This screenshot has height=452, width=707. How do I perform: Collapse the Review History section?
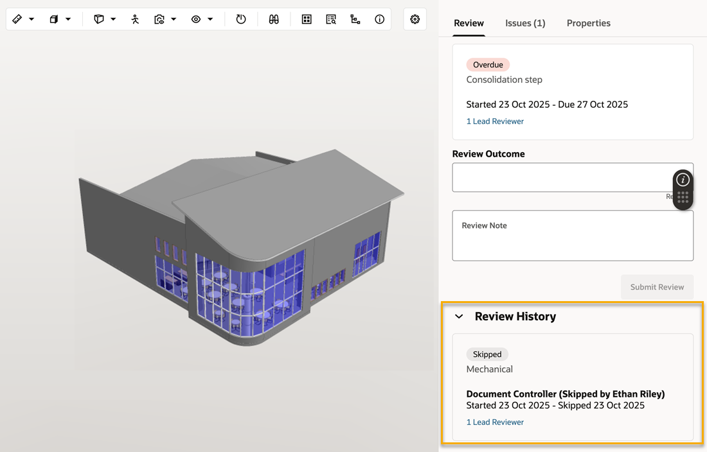click(459, 317)
